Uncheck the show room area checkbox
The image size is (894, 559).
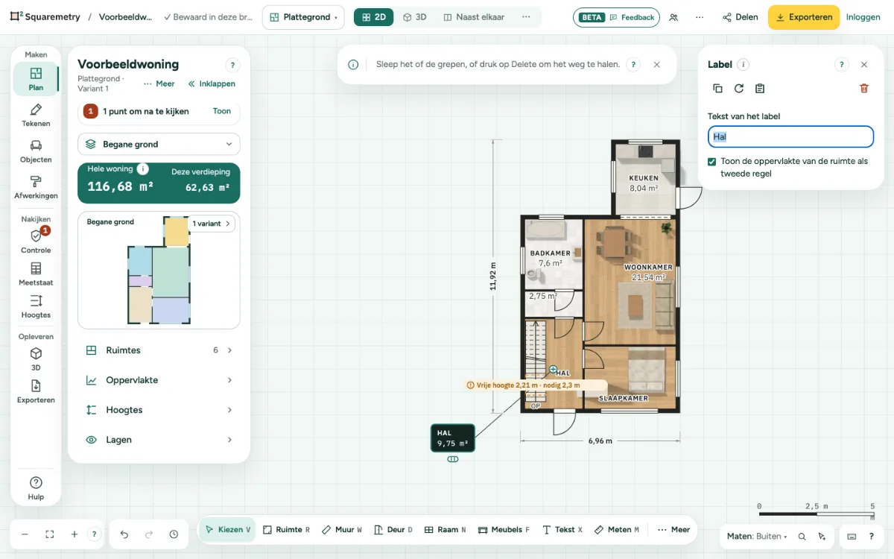click(713, 162)
